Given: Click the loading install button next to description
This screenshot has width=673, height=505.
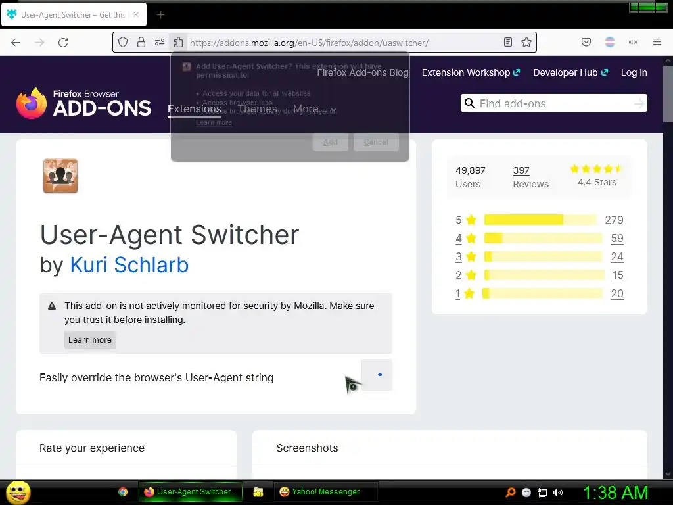Looking at the screenshot, I should pos(377,375).
